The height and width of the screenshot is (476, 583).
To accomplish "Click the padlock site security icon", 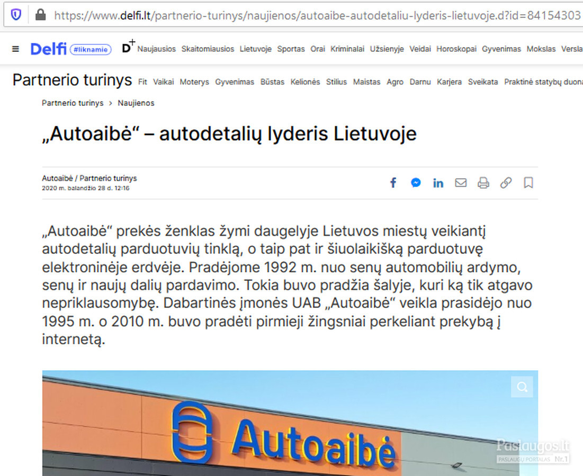I will tap(40, 15).
